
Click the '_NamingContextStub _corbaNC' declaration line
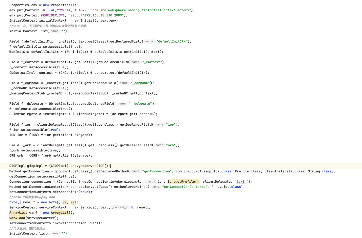tap(83, 93)
